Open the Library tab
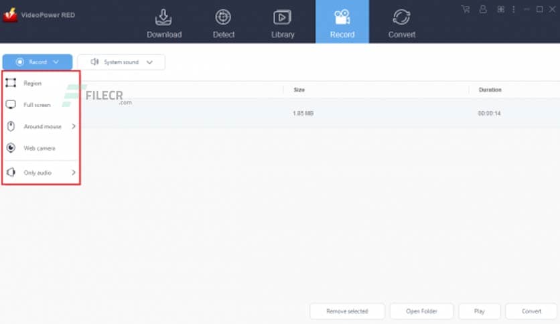The width and height of the screenshot is (560, 324). pos(283,23)
